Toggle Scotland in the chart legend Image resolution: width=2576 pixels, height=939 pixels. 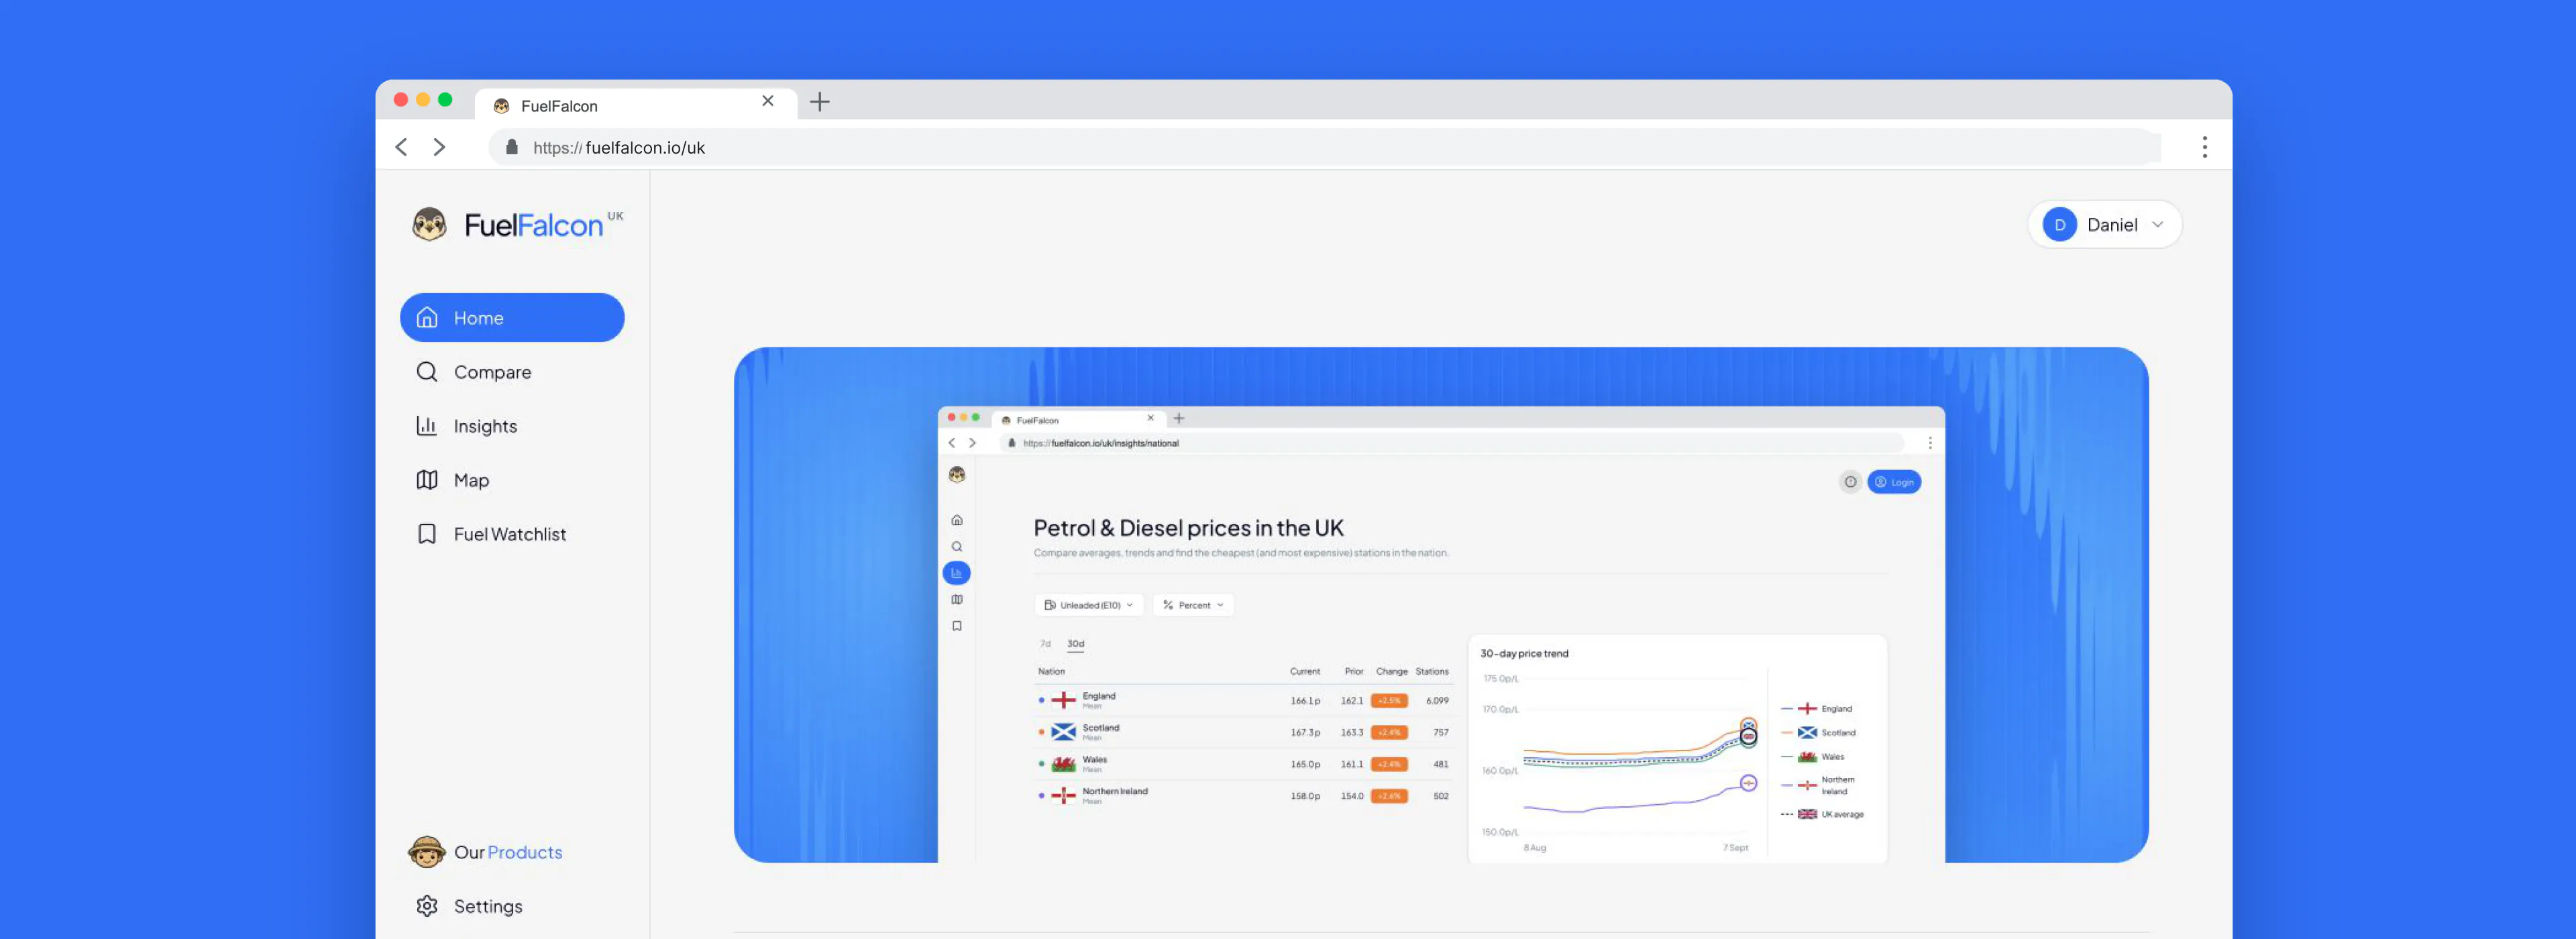click(1819, 733)
